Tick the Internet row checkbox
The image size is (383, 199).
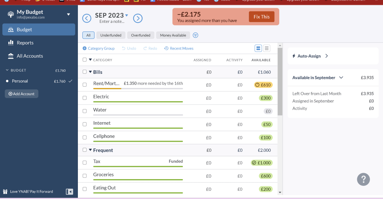point(85,124)
